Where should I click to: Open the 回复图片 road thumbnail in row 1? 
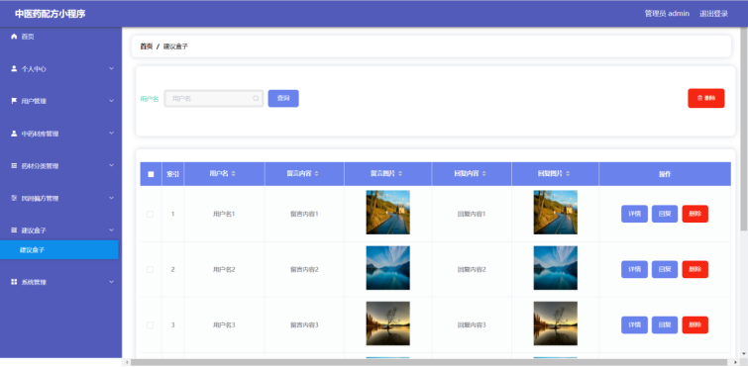point(555,213)
